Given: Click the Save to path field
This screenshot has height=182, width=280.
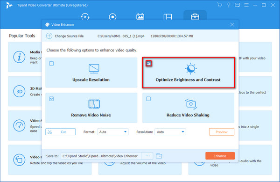Looking at the screenshot, I should [101, 156].
